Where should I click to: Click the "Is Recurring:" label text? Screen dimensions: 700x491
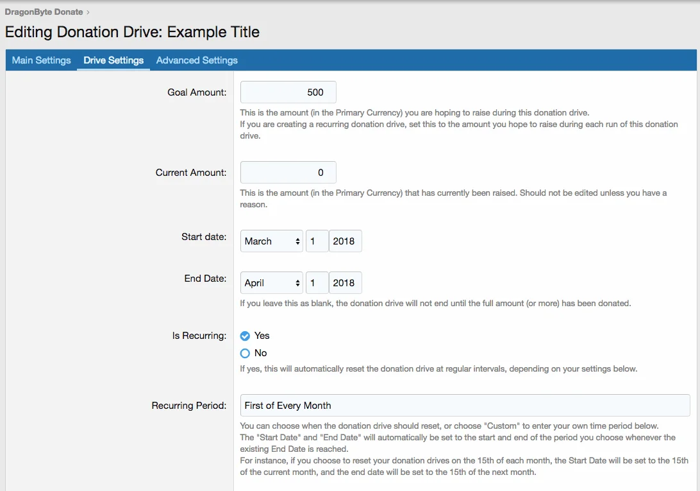coord(199,336)
